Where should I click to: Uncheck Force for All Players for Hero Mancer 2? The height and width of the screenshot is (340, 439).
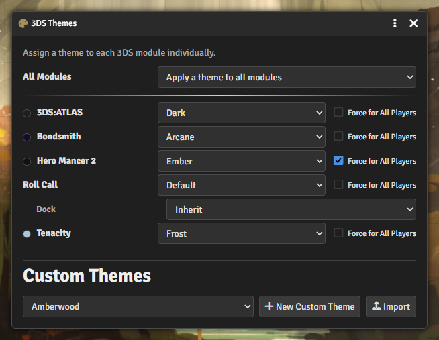point(338,160)
